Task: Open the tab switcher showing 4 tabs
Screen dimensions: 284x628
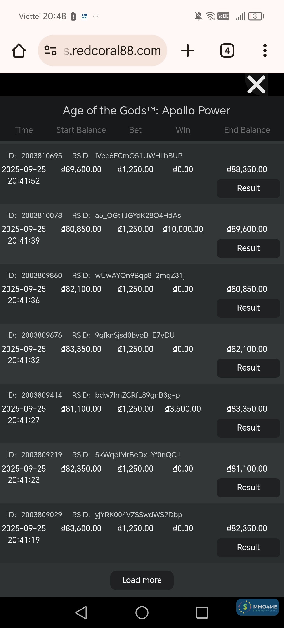Action: click(x=227, y=50)
